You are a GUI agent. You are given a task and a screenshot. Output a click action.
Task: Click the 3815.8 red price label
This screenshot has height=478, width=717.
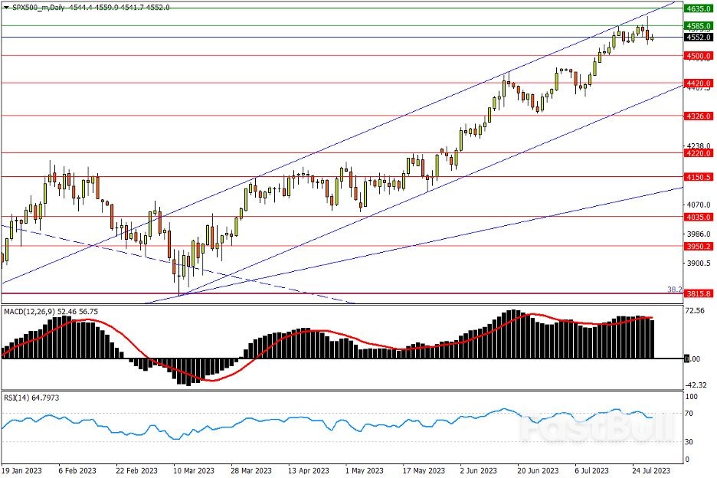coord(699,293)
